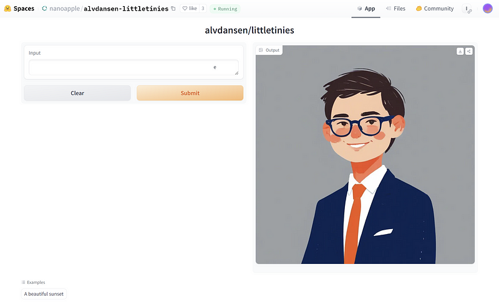Switch to the App tab

[x=366, y=9]
